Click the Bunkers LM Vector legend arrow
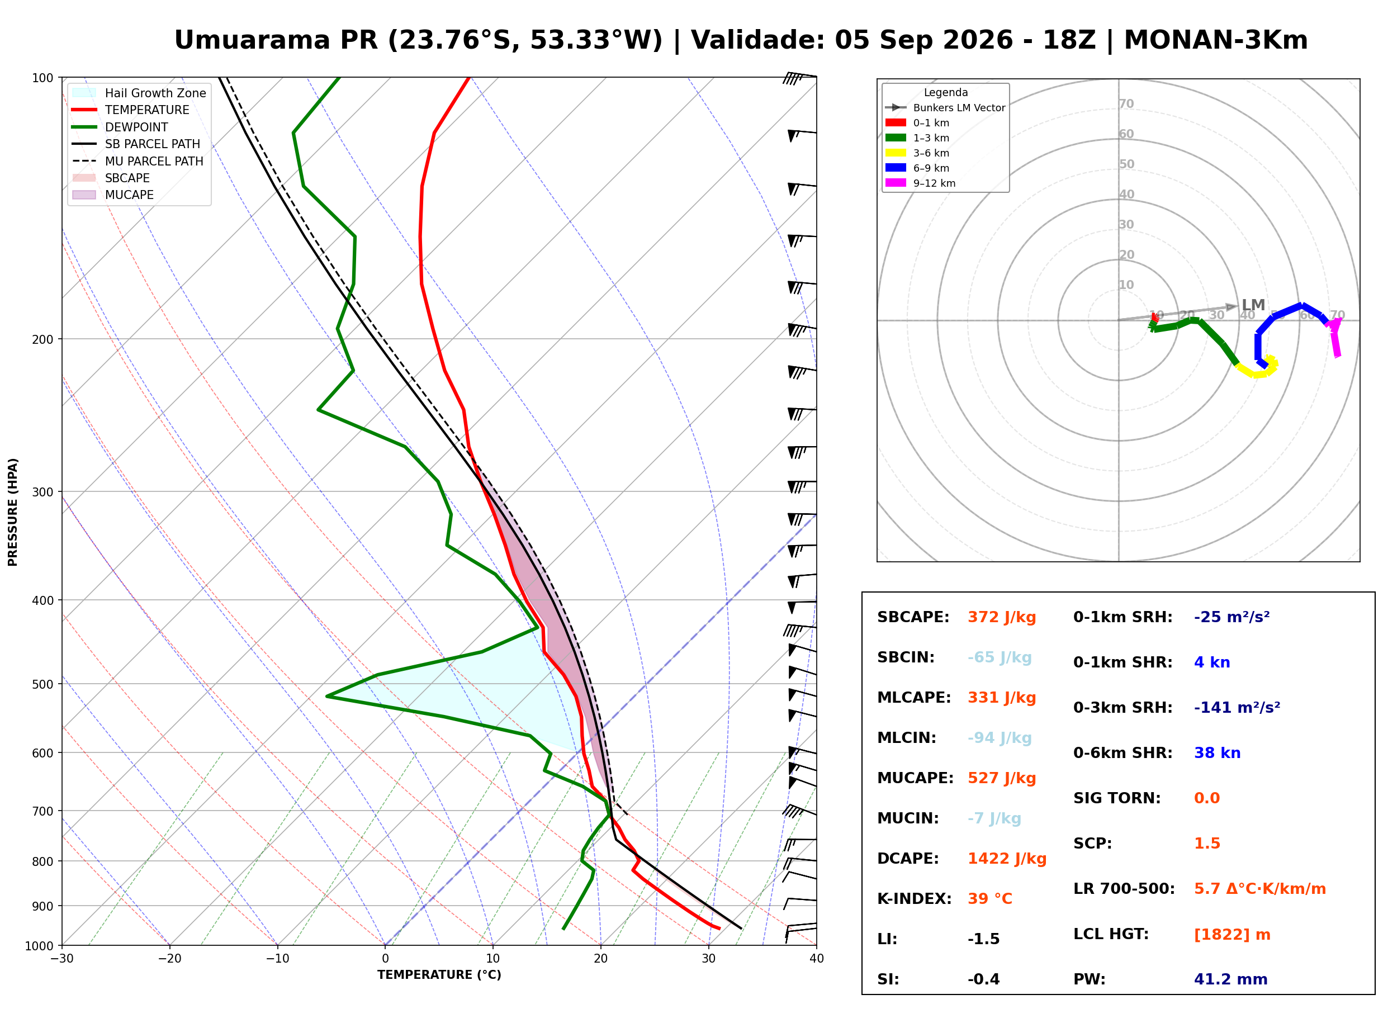 (x=896, y=108)
